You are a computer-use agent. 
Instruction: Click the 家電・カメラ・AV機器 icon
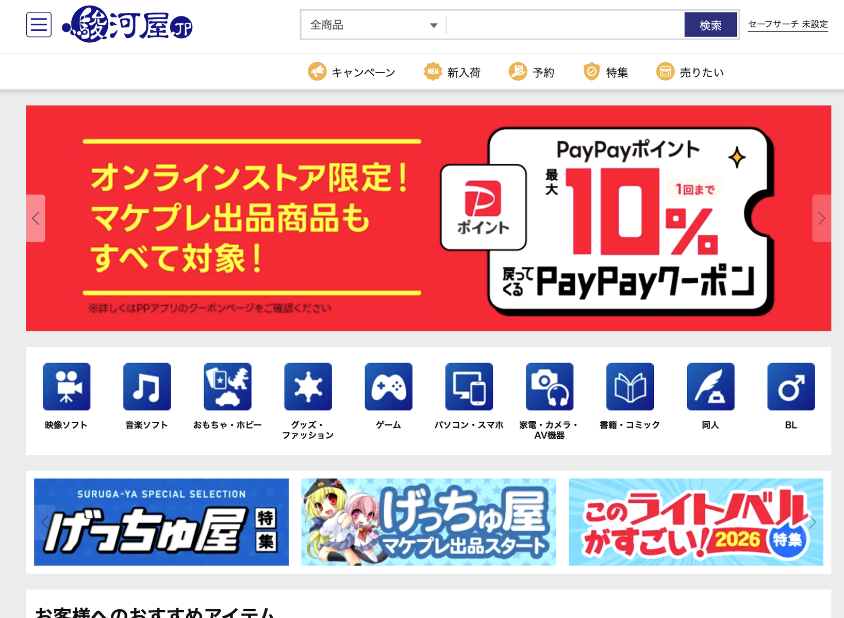click(550, 387)
